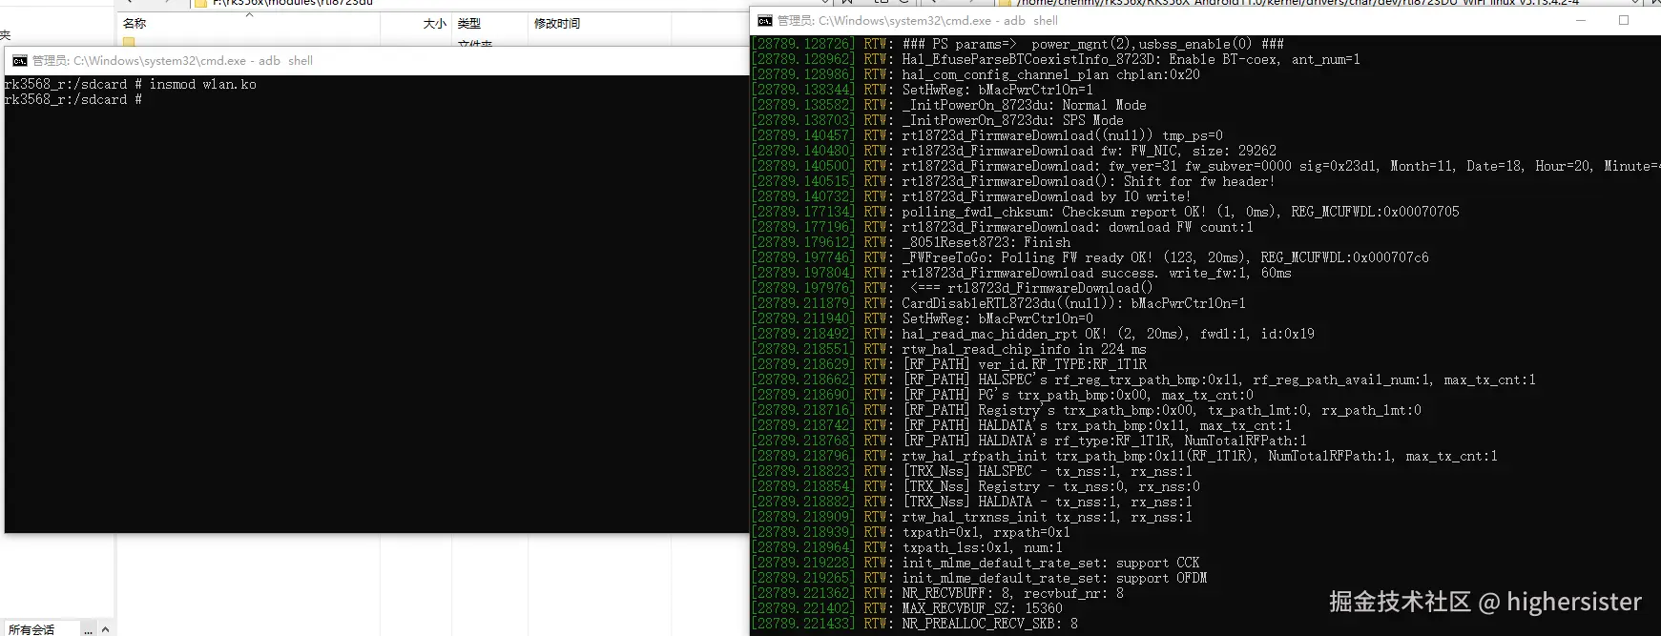Viewport: 1661px width, 636px height.
Task: Click the 'NR_PREALLOC_RECV_SKB: 8' log line
Action: pyautogui.click(x=915, y=624)
